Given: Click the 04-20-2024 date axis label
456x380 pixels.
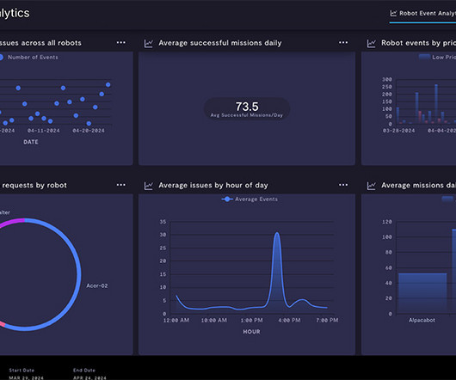Looking at the screenshot, I should [x=89, y=131].
